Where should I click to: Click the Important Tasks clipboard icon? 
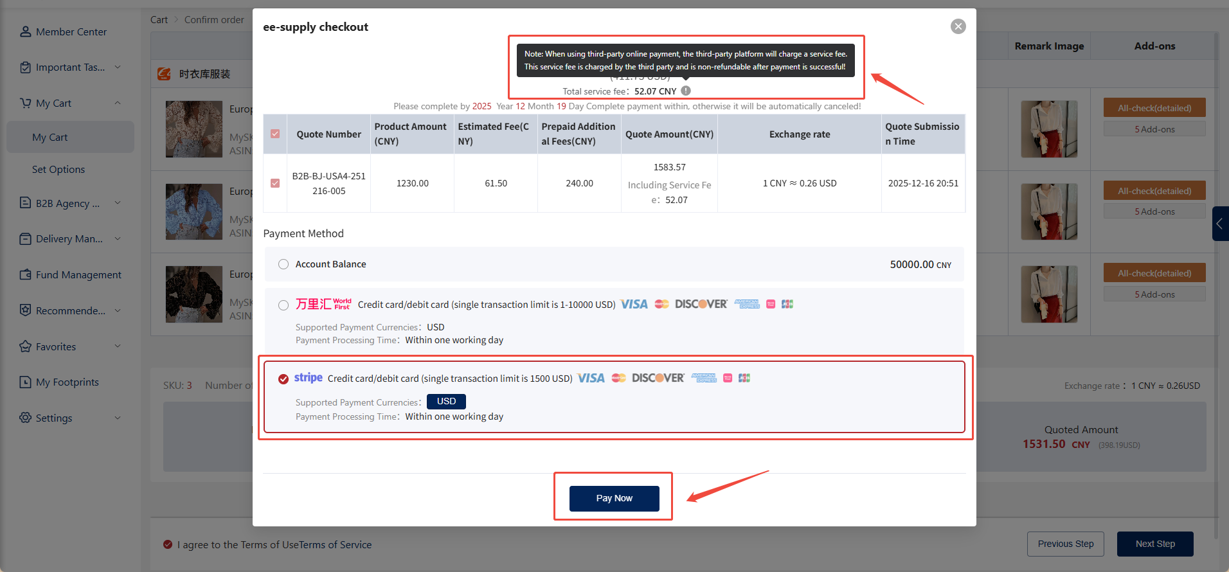25,67
